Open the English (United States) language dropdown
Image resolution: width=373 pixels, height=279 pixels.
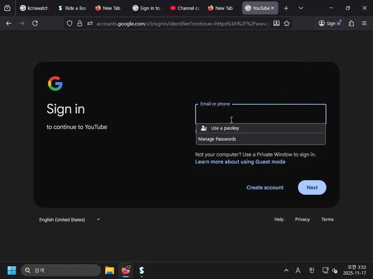tap(70, 220)
